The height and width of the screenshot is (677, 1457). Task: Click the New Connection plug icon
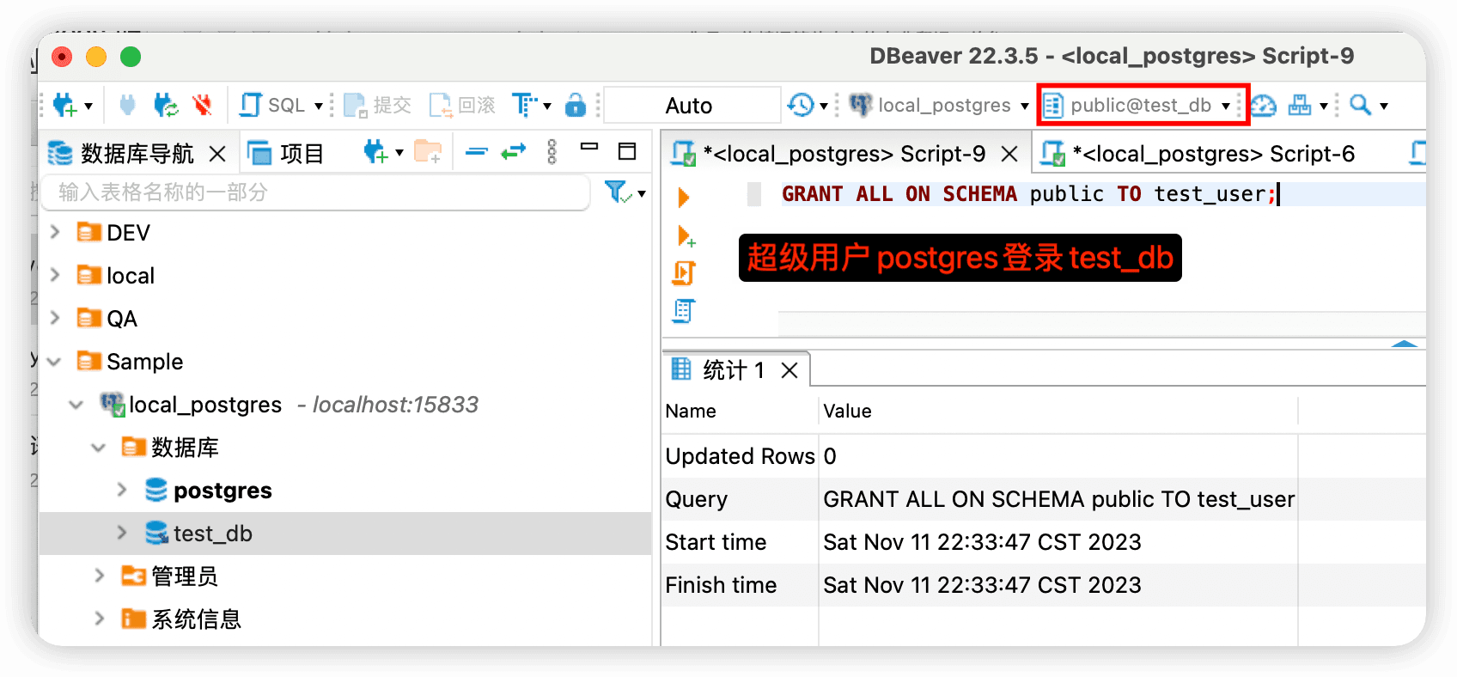pos(64,105)
